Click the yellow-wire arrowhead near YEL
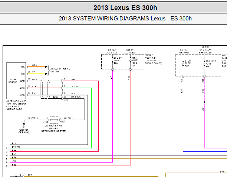 pos(46,74)
